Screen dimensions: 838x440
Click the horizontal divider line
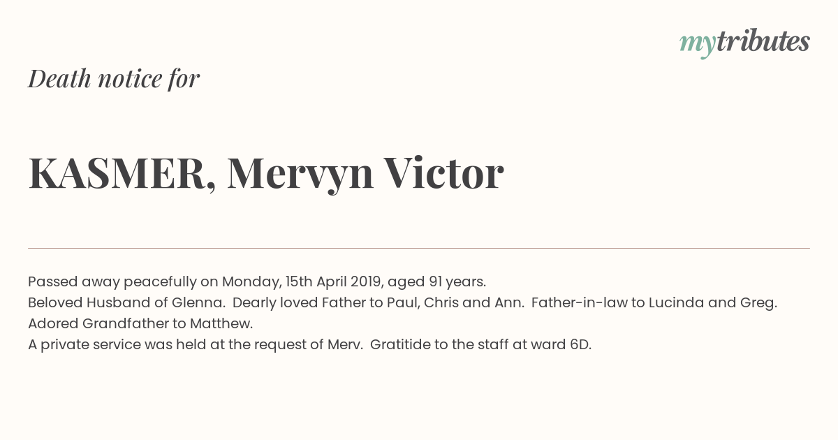click(x=419, y=248)
